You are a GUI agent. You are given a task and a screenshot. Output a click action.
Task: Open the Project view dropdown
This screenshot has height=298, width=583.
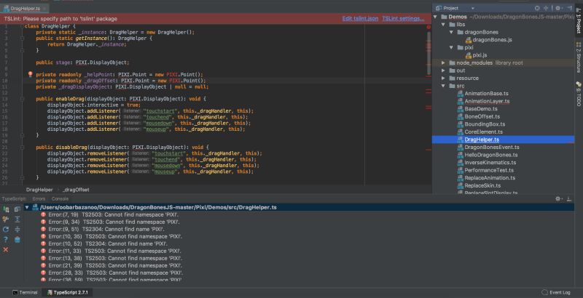(472, 8)
